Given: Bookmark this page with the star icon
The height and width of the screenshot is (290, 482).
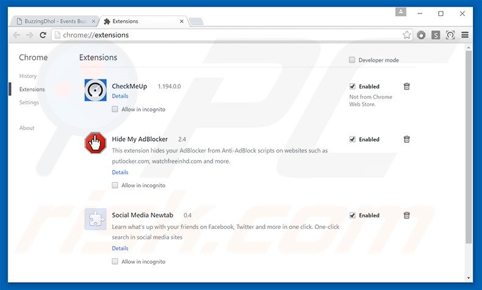Looking at the screenshot, I should 407,35.
